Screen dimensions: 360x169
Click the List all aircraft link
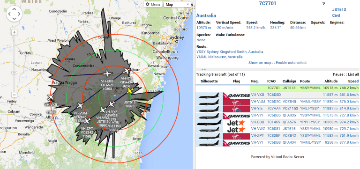click(x=353, y=74)
